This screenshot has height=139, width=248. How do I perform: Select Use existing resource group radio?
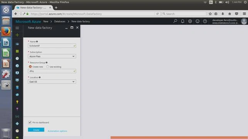[47, 67]
